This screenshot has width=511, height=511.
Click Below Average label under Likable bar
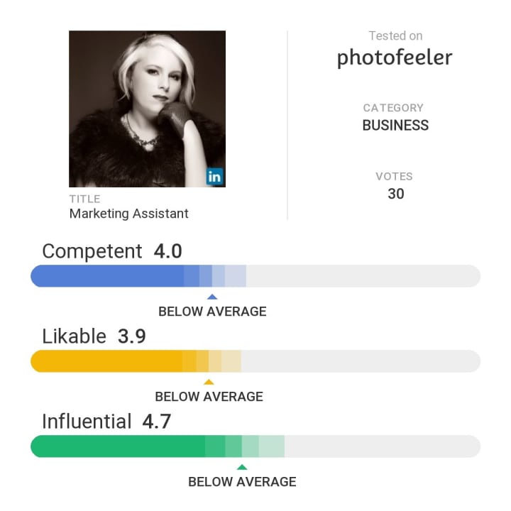[209, 397]
